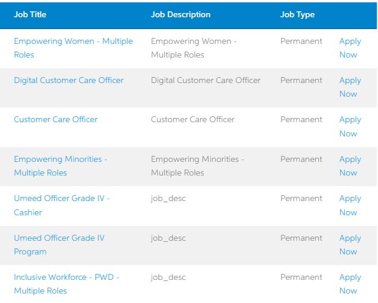Viewport: 378px width, 303px height.
Task: Apply Now for Umeed Officer Grade IV Program
Action: coord(350,245)
